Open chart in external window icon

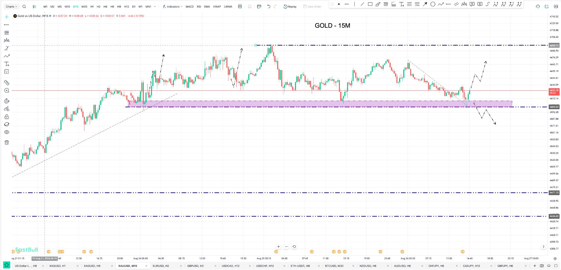[x=547, y=6]
